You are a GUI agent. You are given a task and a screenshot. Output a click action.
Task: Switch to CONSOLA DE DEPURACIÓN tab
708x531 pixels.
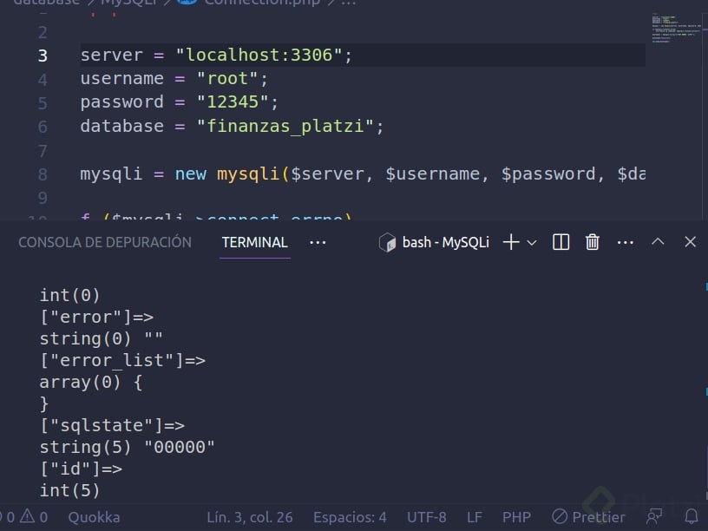pyautogui.click(x=105, y=242)
